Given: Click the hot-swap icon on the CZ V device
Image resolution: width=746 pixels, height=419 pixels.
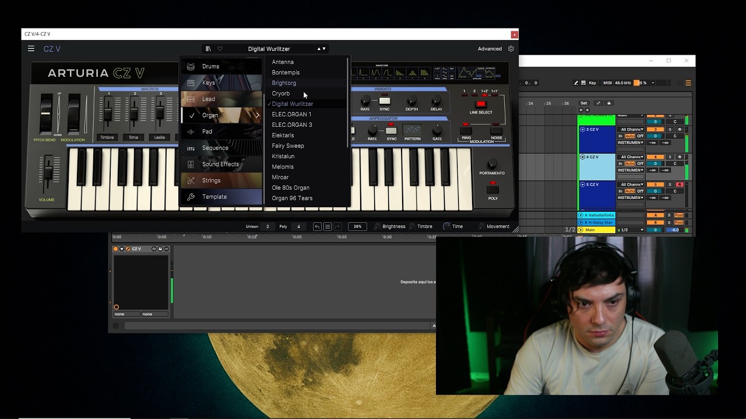Looking at the screenshot, I should click(154, 249).
